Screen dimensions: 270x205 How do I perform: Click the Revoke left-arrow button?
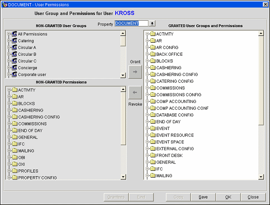(135, 93)
